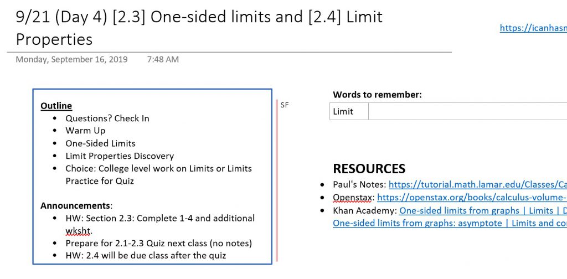The height and width of the screenshot is (279, 567).
Task: Click the One-Sided Limits bullet item
Action: click(101, 143)
